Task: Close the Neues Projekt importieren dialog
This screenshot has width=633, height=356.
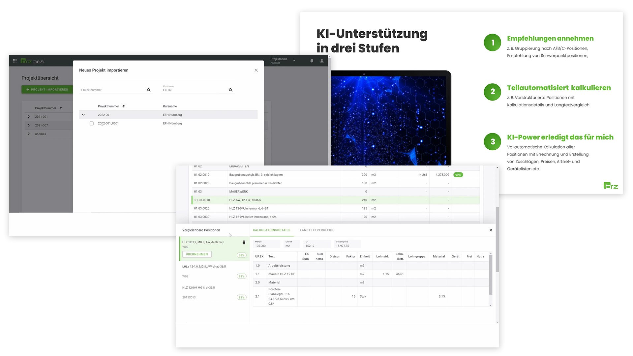Action: click(x=256, y=70)
